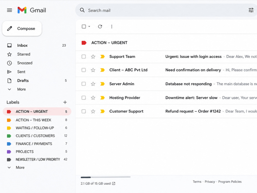Open the select dropdown arrow beside checkbox
This screenshot has height=193, width=257.
pos(89,27)
